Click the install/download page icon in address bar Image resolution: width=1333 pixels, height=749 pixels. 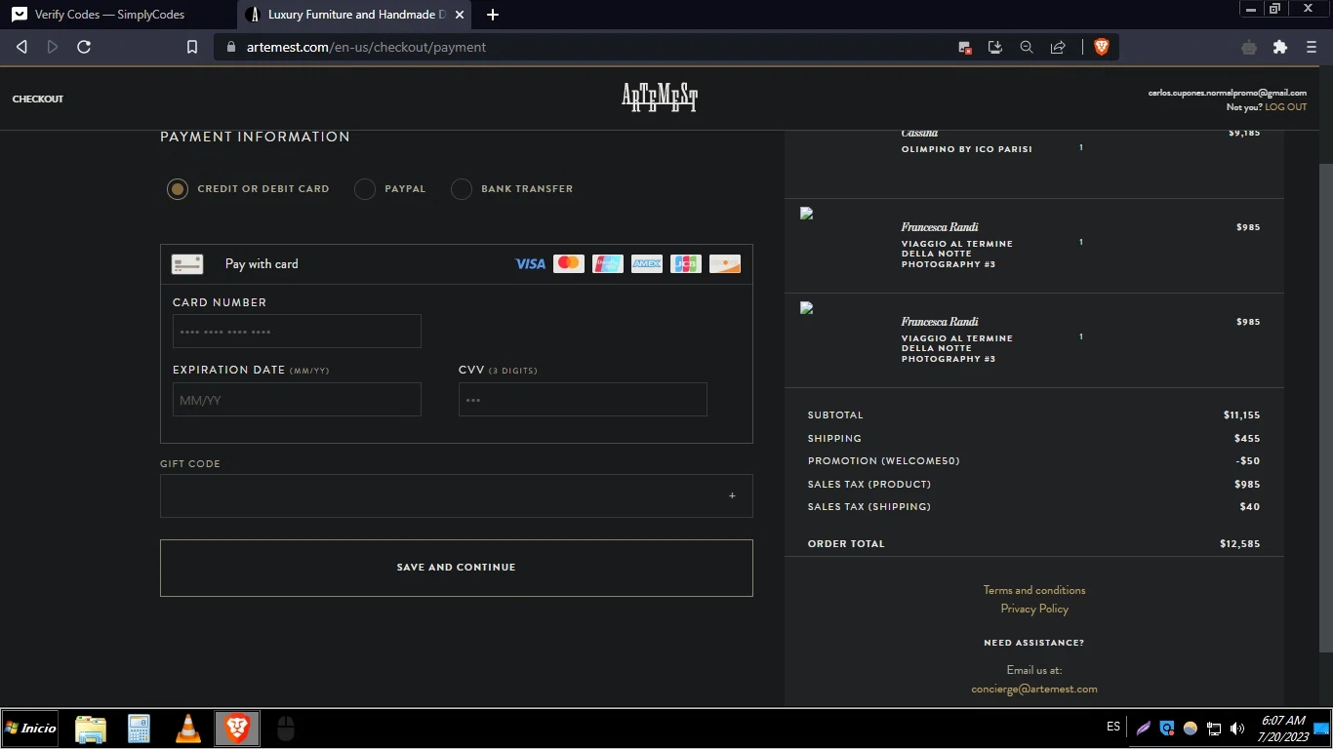(995, 47)
